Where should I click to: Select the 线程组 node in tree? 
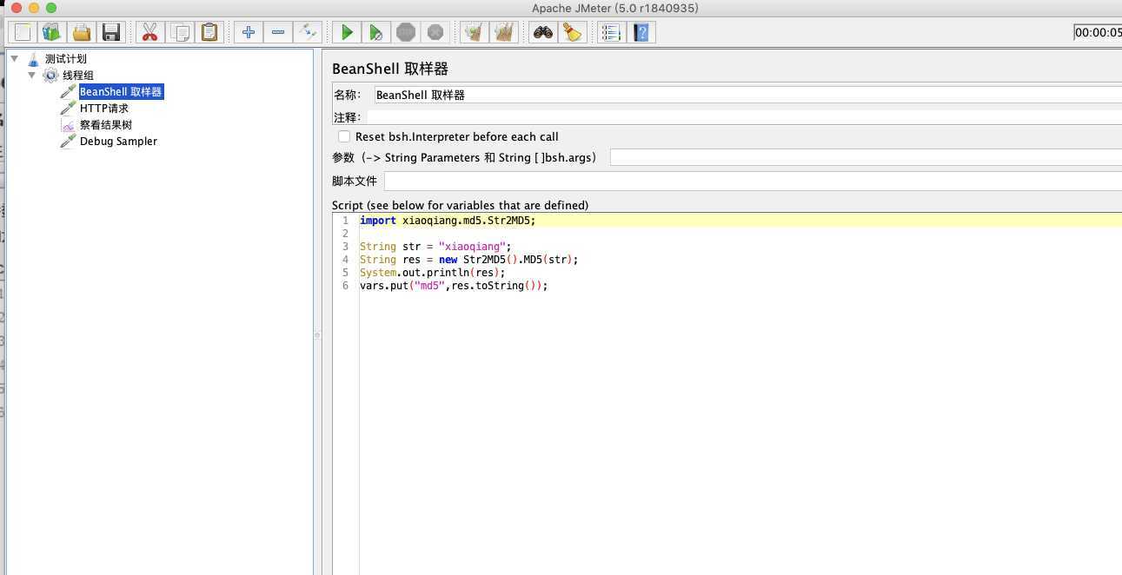pyautogui.click(x=78, y=76)
